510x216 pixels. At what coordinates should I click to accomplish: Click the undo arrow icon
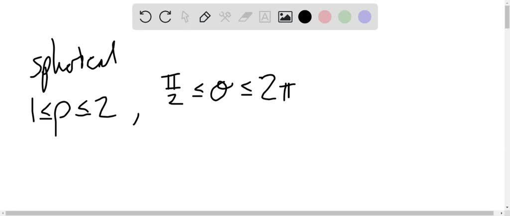click(145, 16)
